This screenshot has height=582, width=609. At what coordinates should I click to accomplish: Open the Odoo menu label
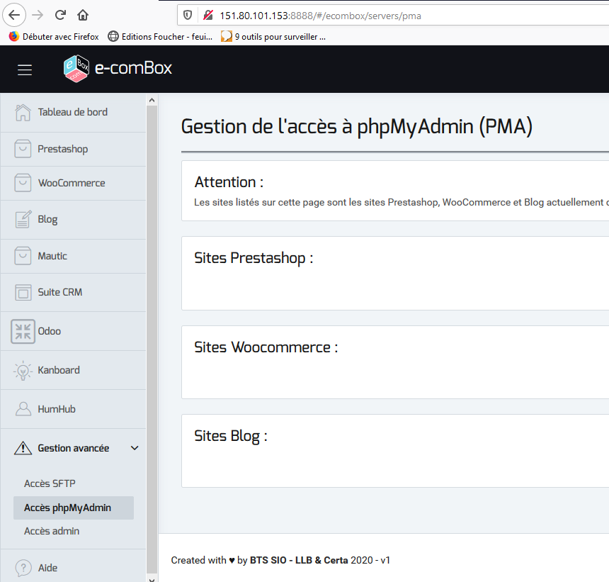[x=49, y=331]
